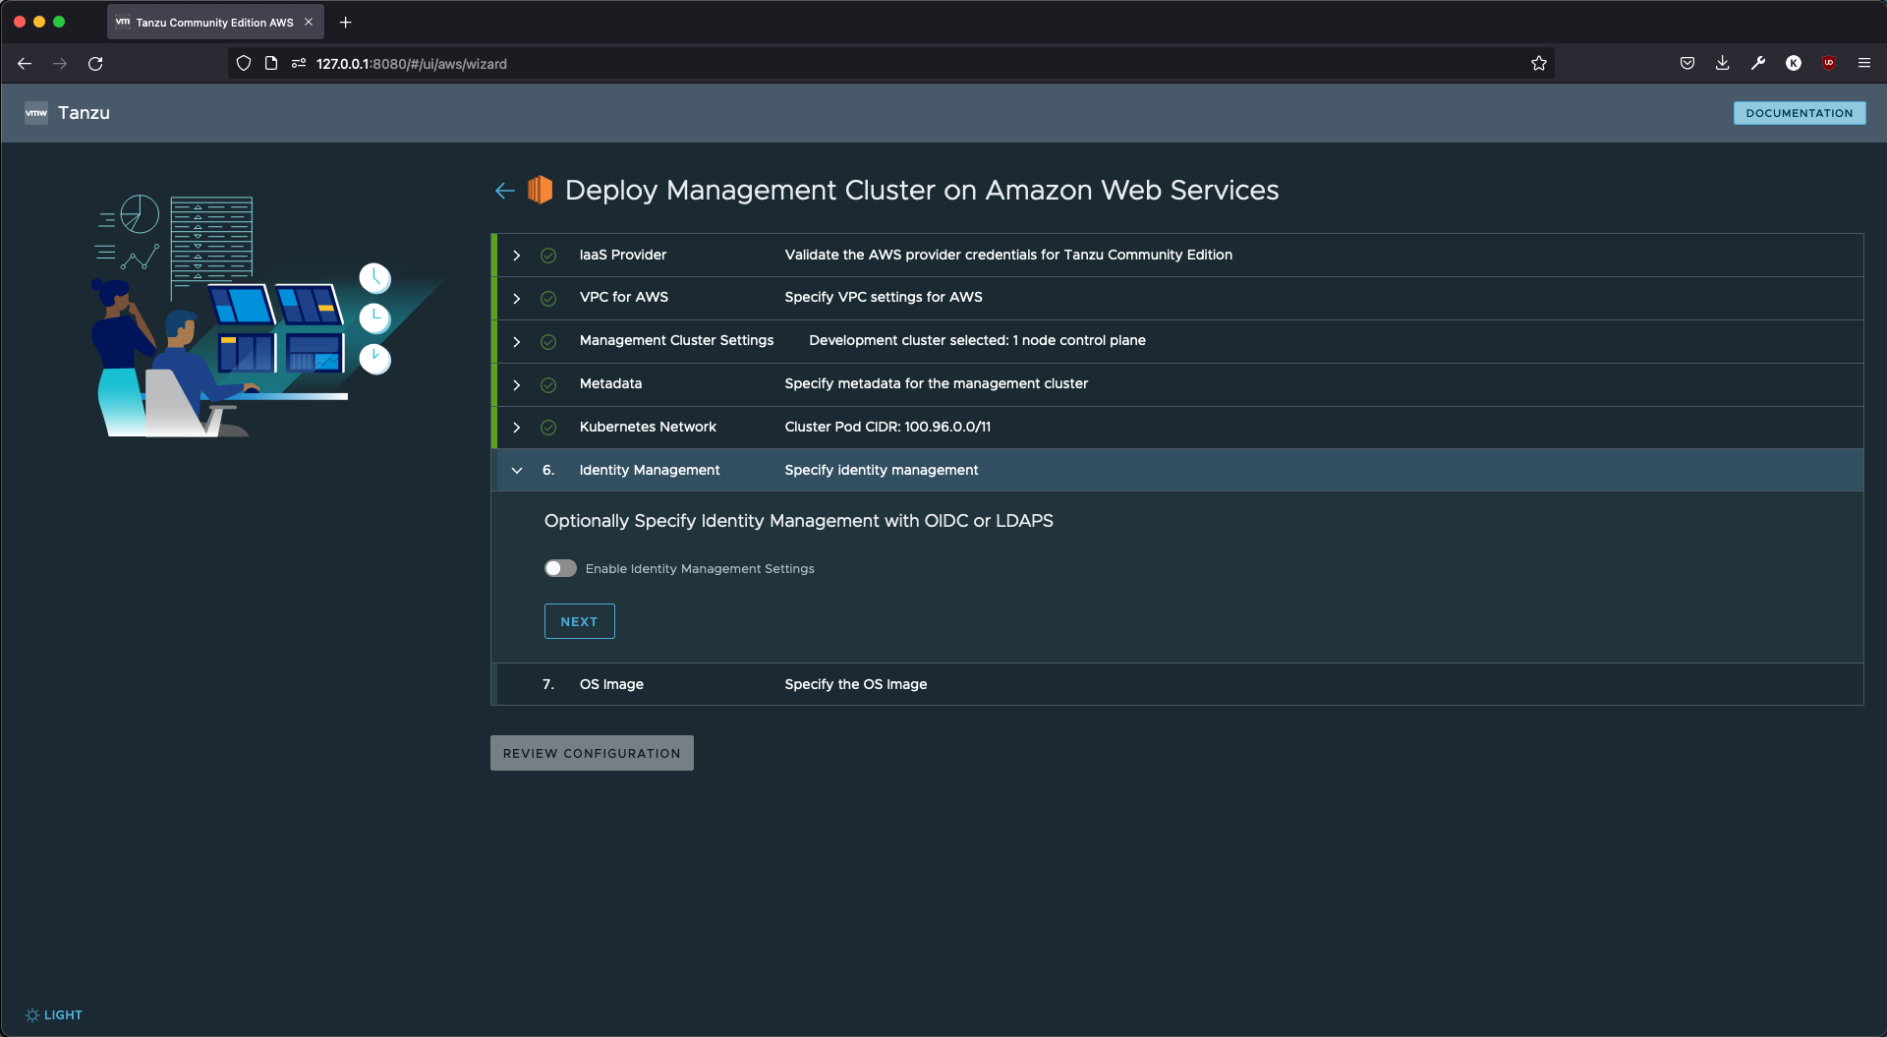Screen dimensions: 1887x1037
Task: Click the 'Metadata' step label
Action: (610, 383)
